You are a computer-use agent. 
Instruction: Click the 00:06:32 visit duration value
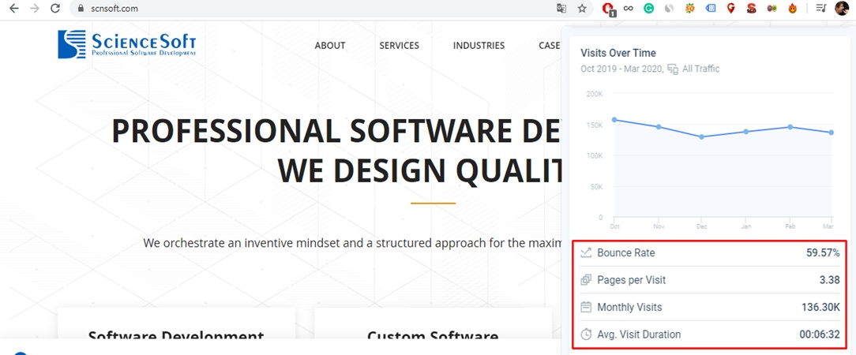(x=820, y=334)
